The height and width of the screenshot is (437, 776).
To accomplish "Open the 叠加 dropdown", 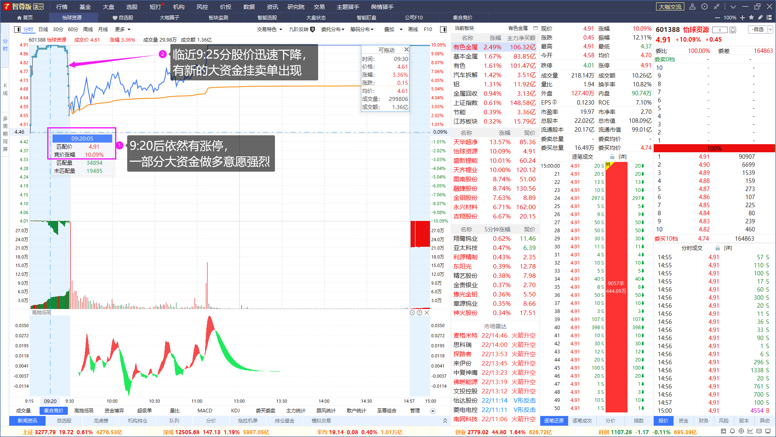I will (x=393, y=29).
